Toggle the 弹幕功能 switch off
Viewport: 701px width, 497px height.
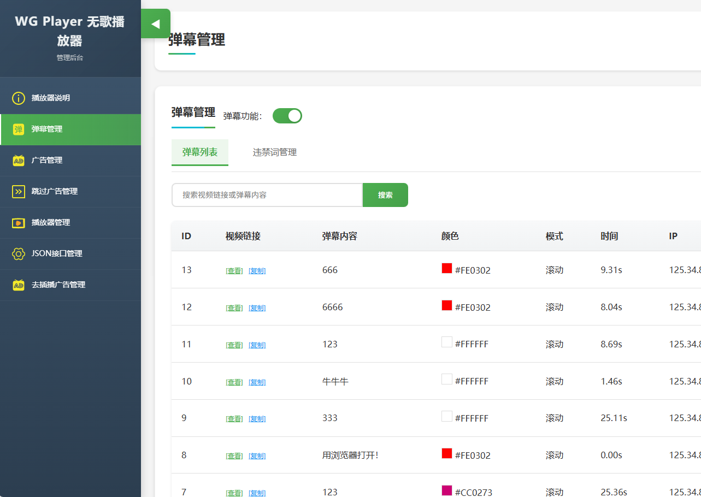point(287,116)
